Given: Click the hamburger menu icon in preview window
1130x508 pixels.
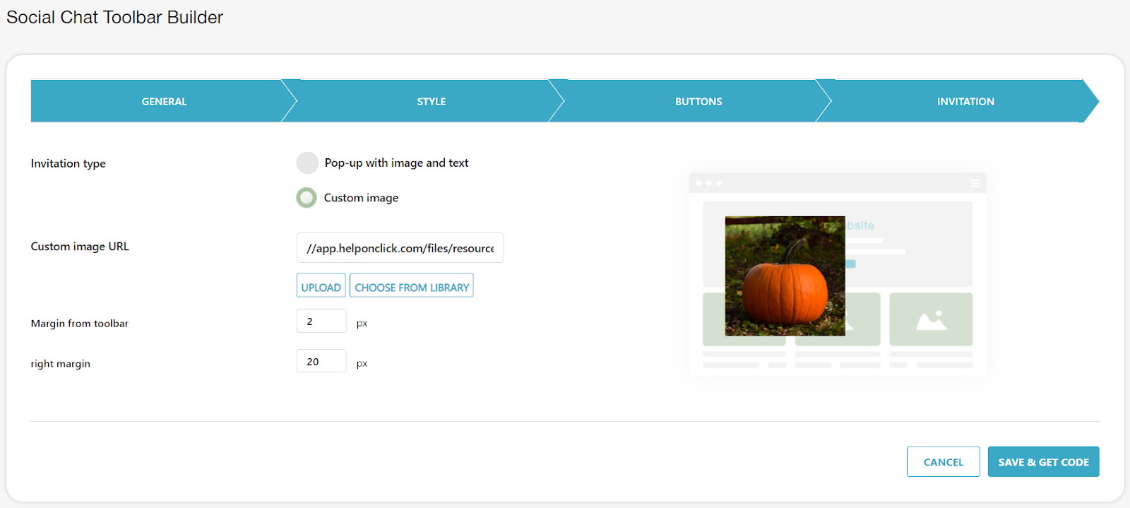Looking at the screenshot, I should pos(975,183).
